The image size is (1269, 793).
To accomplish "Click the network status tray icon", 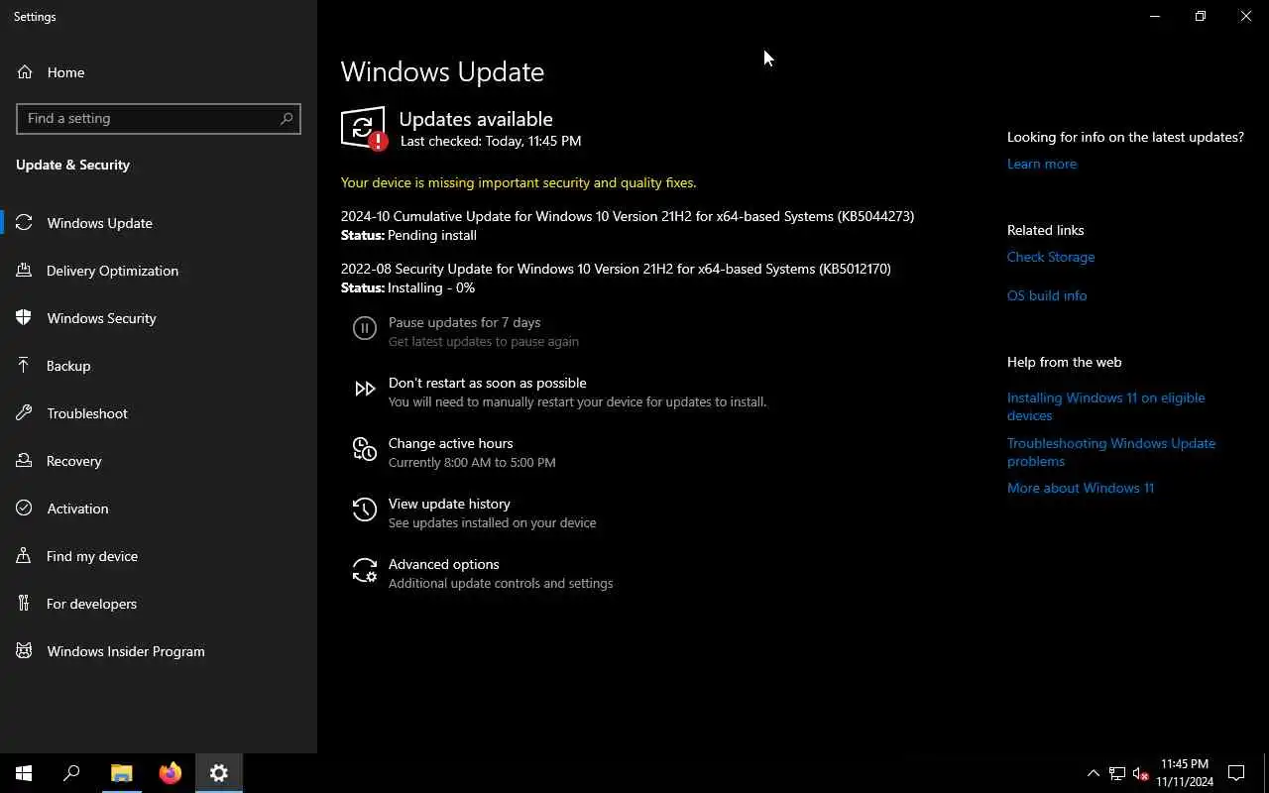I will click(x=1117, y=773).
